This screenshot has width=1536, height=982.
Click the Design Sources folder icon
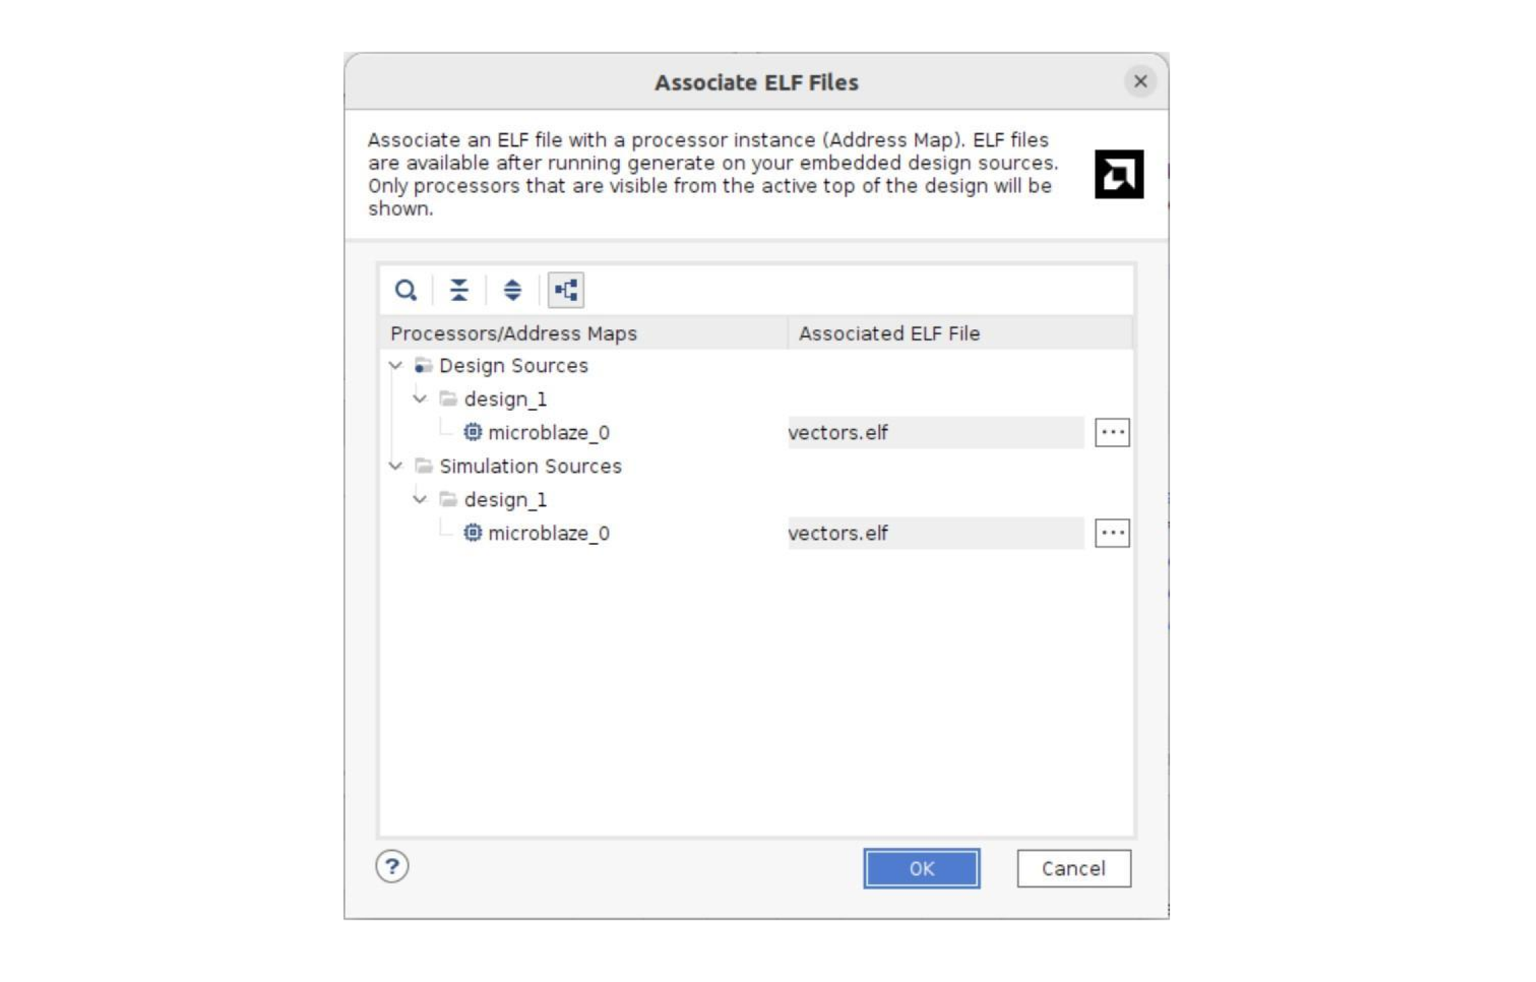(x=423, y=365)
